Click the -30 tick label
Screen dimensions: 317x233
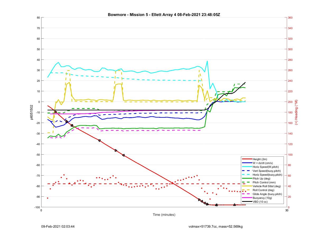click(38, 133)
